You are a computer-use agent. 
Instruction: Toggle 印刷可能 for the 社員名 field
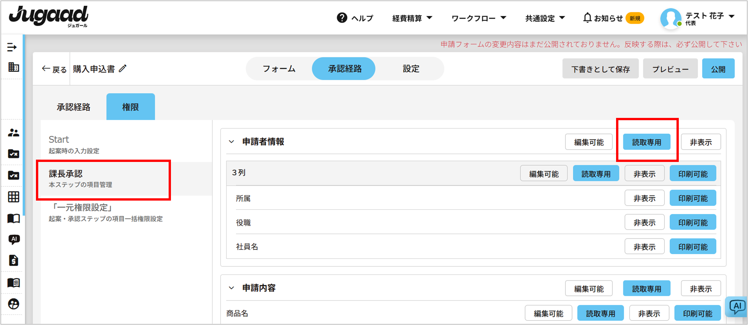(693, 247)
